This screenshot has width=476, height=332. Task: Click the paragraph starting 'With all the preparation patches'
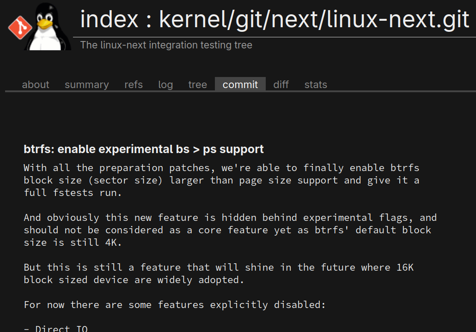pos(221,174)
